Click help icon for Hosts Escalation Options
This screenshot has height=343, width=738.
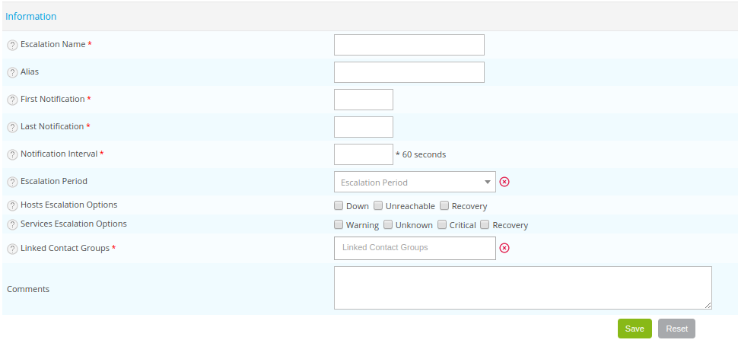12,205
